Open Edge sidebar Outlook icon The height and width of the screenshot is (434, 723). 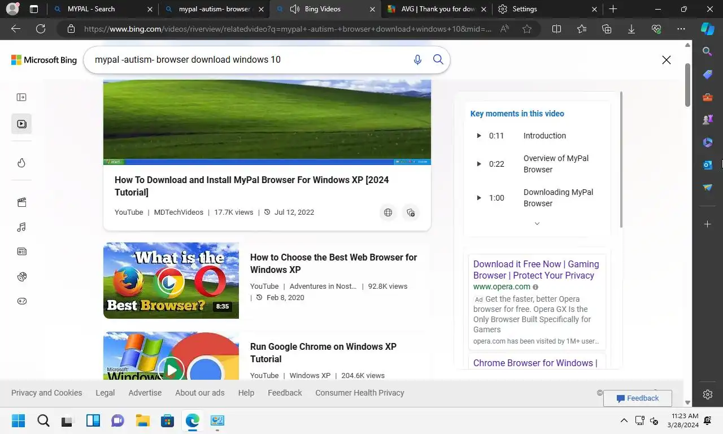(x=707, y=165)
